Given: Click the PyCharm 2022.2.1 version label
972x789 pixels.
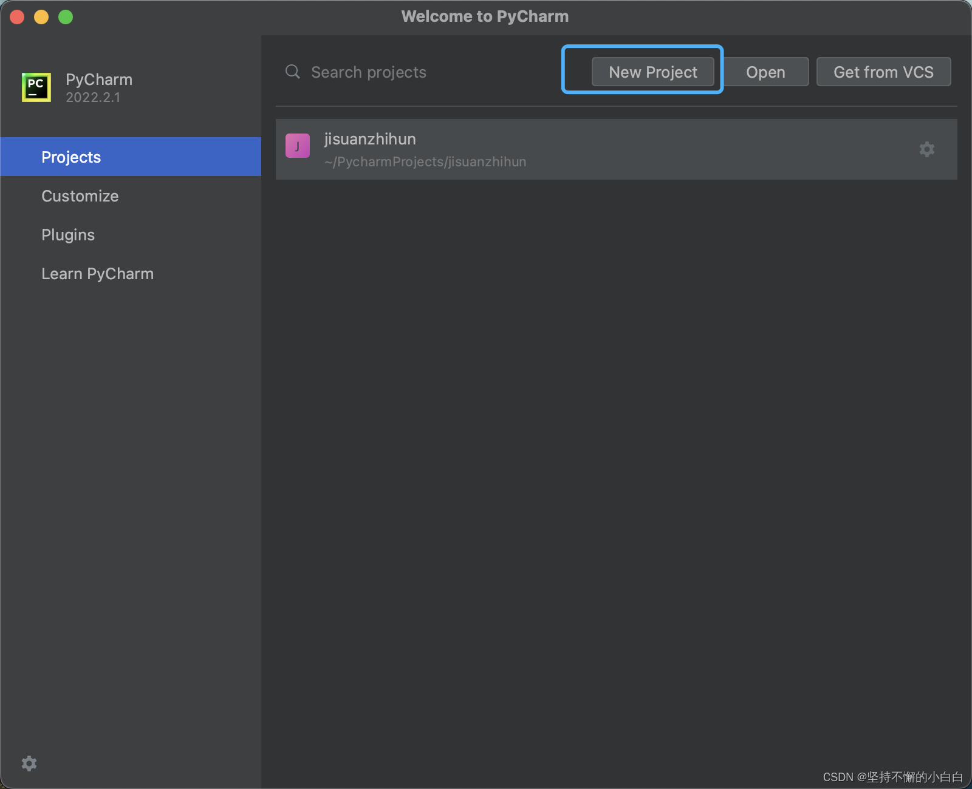Looking at the screenshot, I should (93, 97).
